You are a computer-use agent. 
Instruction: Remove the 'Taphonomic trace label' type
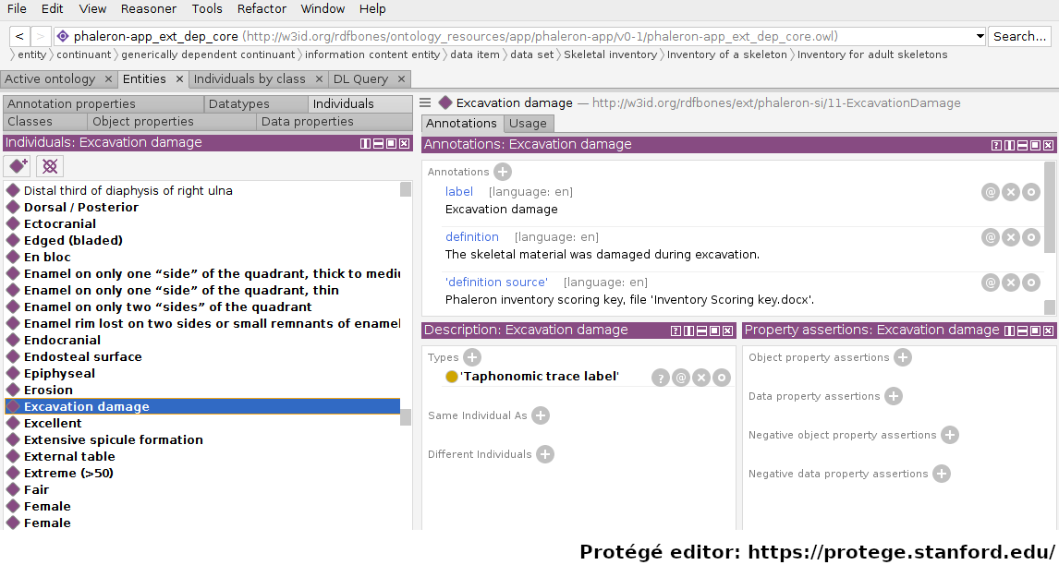pyautogui.click(x=701, y=378)
